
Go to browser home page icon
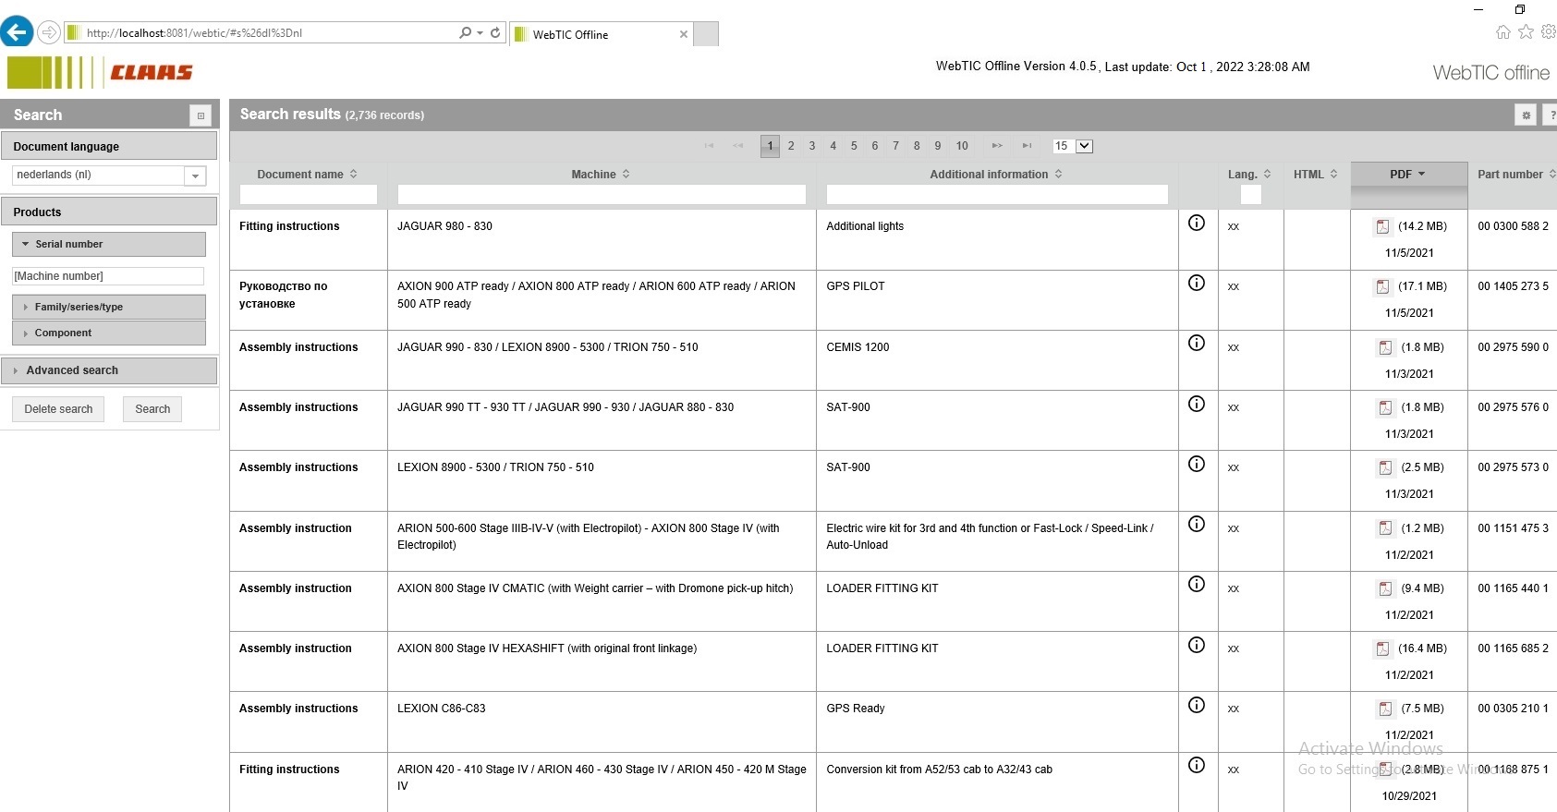[x=1503, y=32]
